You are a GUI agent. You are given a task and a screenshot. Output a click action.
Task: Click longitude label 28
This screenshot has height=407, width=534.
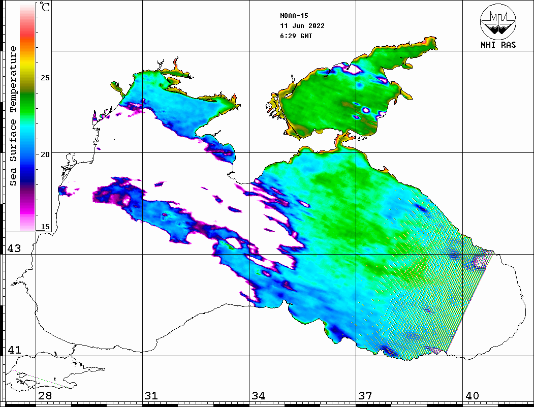coord(45,396)
